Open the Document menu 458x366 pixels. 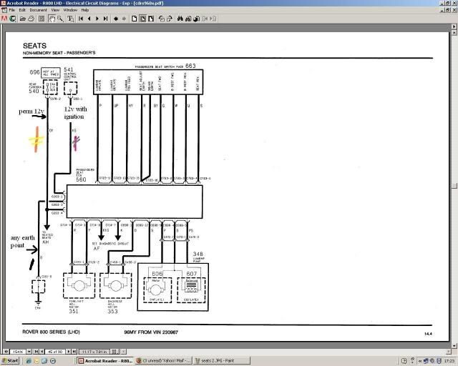tap(38, 10)
